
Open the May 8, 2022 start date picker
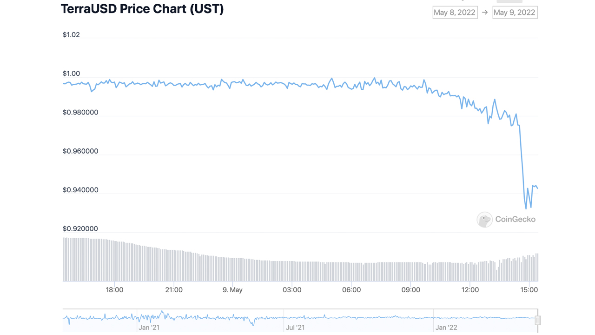(x=455, y=13)
